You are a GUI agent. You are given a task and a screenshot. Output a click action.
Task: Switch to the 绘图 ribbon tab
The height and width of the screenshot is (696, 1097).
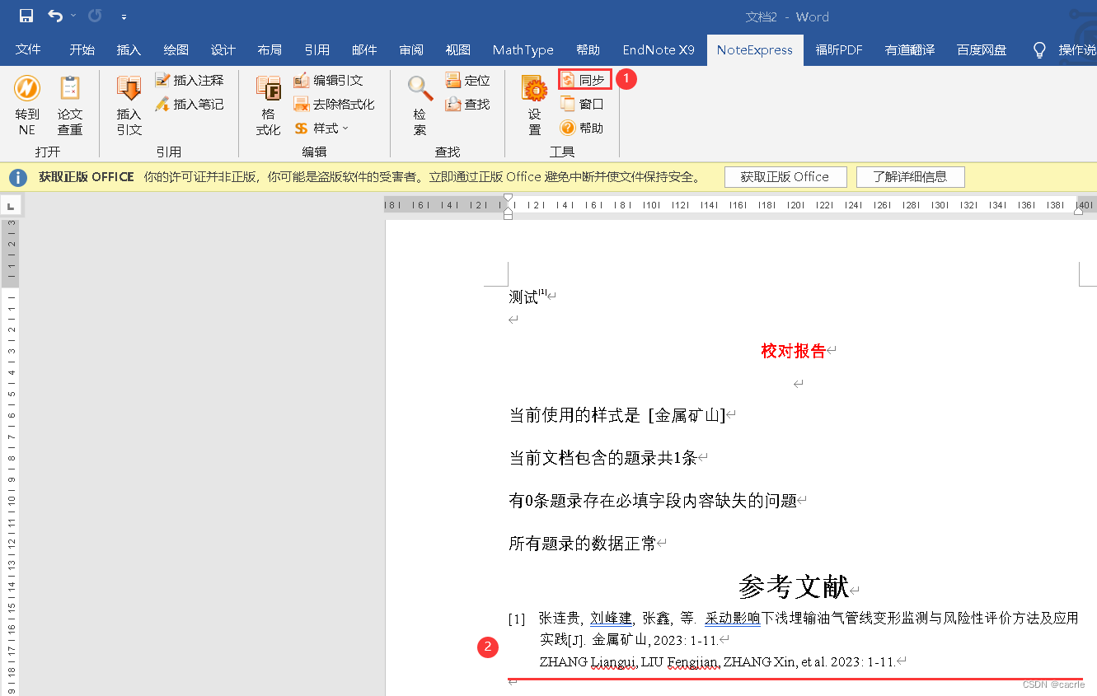point(176,49)
